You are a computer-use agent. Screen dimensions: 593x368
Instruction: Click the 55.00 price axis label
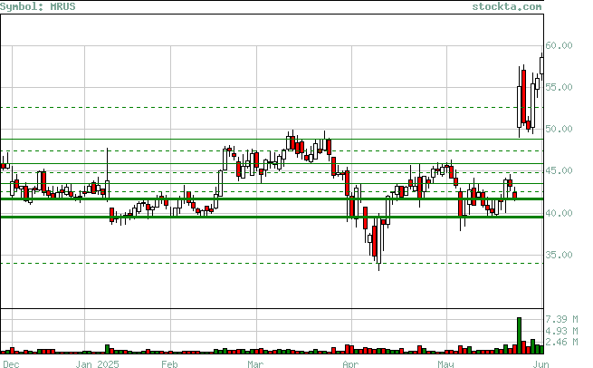click(x=559, y=87)
